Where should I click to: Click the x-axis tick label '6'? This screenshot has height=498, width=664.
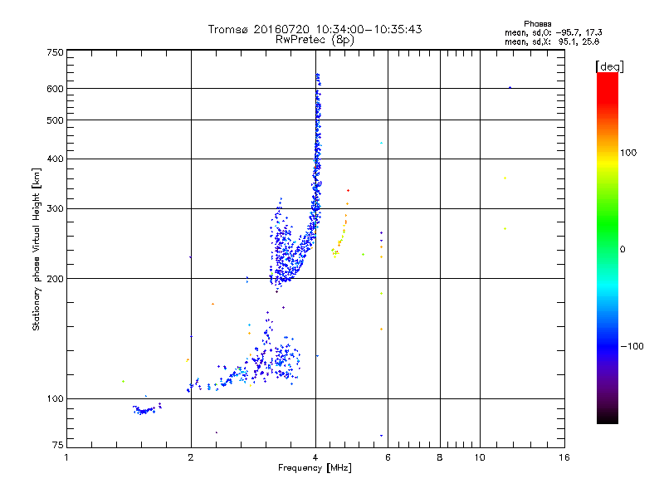[388, 457]
